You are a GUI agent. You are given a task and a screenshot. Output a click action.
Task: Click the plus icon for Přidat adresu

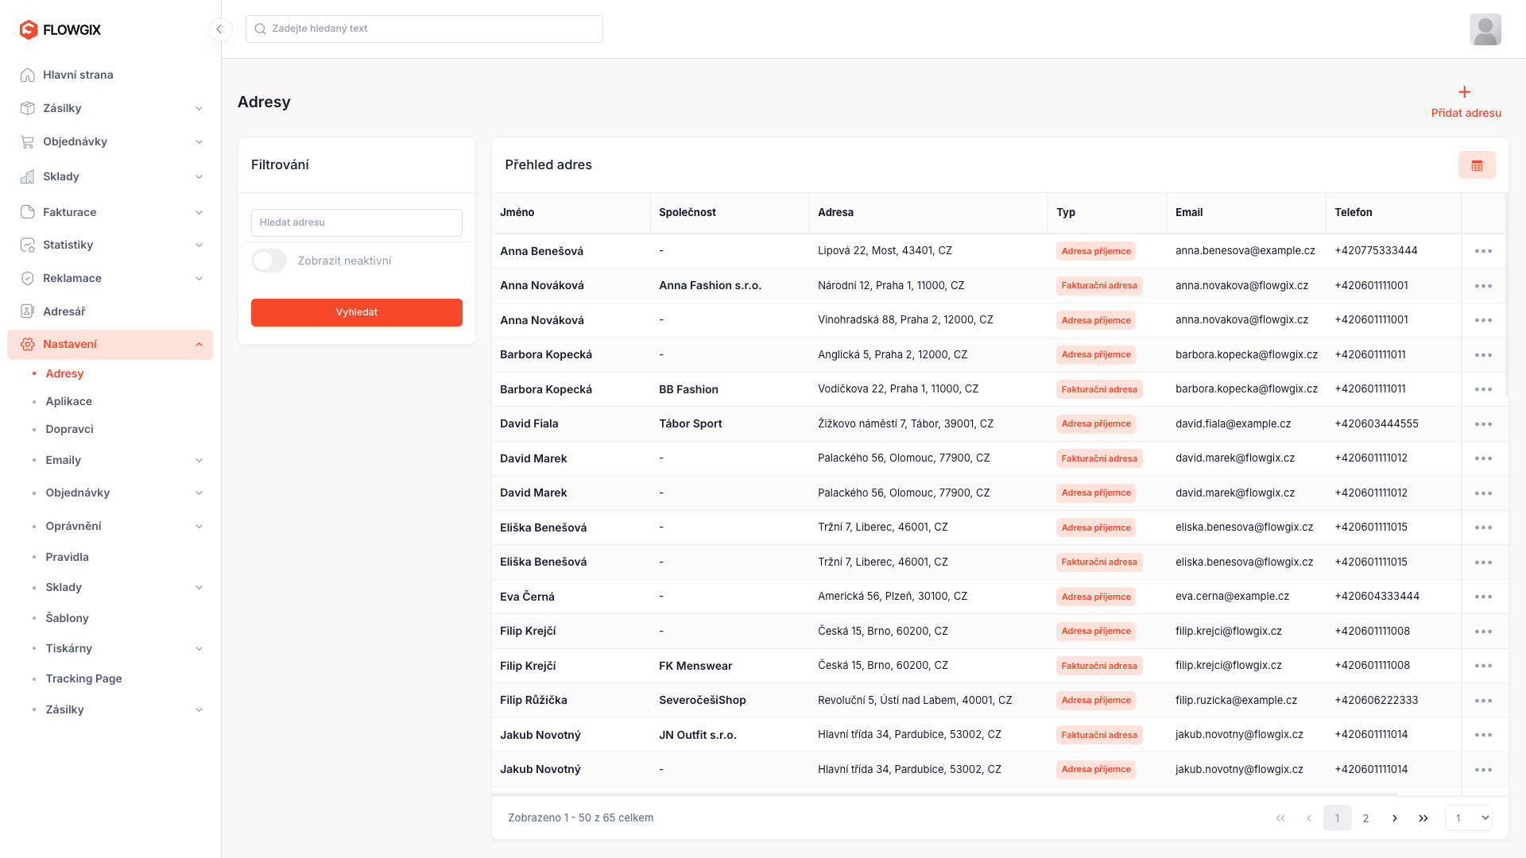click(1465, 92)
